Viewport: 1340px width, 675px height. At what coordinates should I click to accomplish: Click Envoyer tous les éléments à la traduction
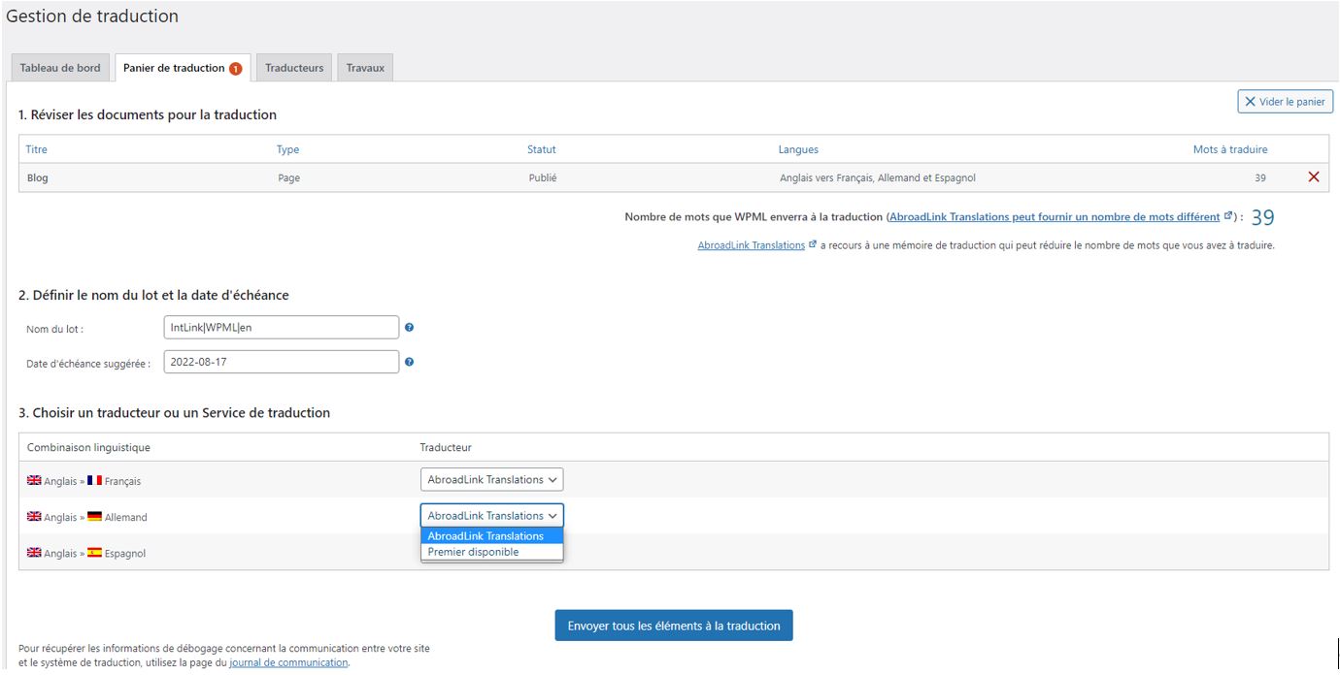[x=674, y=626]
